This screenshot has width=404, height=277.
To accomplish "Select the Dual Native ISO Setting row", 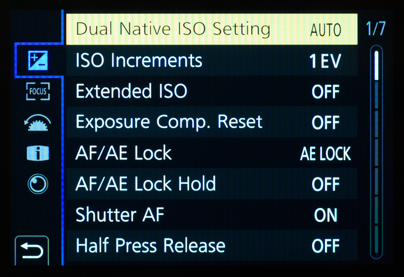I will pyautogui.click(x=173, y=29).
